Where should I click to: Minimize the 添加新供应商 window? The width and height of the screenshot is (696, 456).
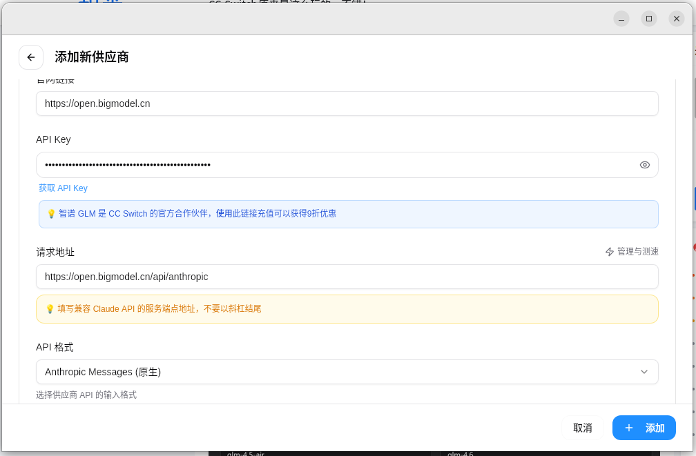click(621, 19)
